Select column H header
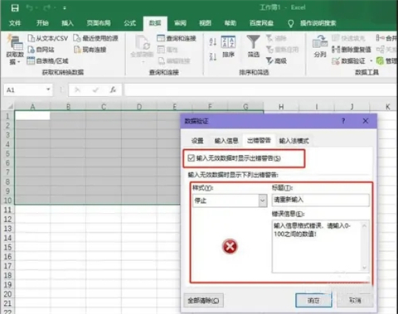The image size is (398, 314). pos(281,107)
